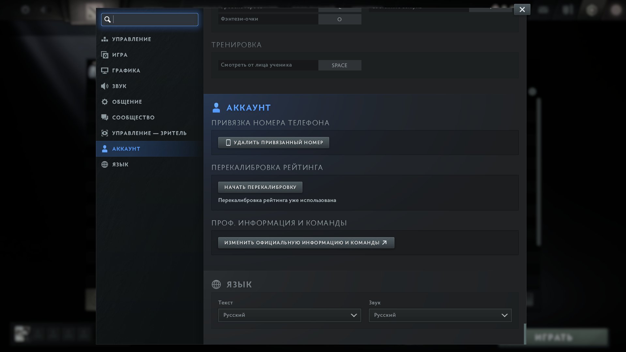Click Удалить привязанный номер button
Viewport: 626px width, 352px height.
click(273, 143)
